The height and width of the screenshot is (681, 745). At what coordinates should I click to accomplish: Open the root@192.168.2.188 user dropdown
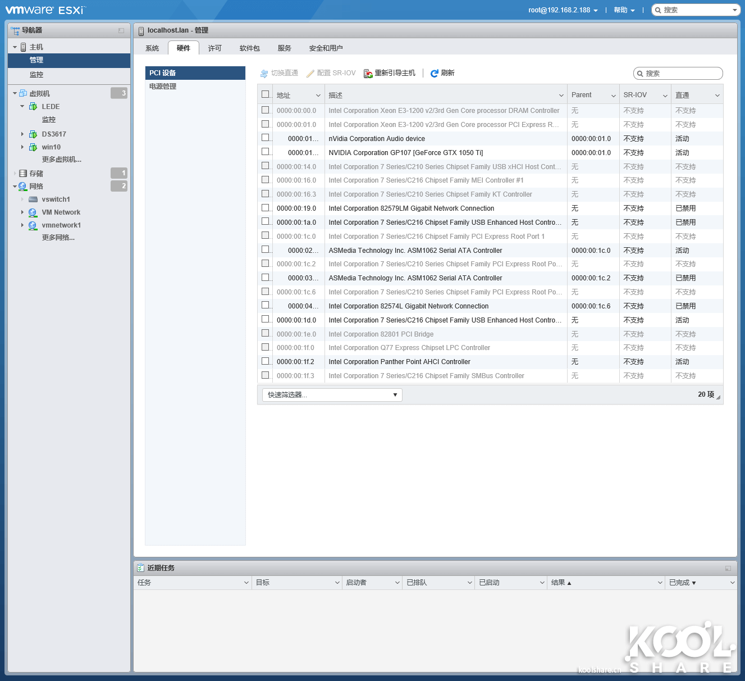pos(563,10)
